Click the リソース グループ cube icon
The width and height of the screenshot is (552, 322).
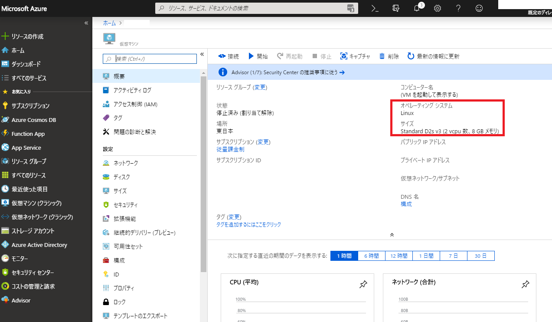[x=5, y=161]
